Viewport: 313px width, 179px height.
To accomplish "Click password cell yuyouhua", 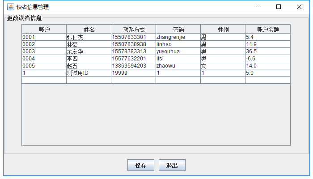I will (x=178, y=51).
